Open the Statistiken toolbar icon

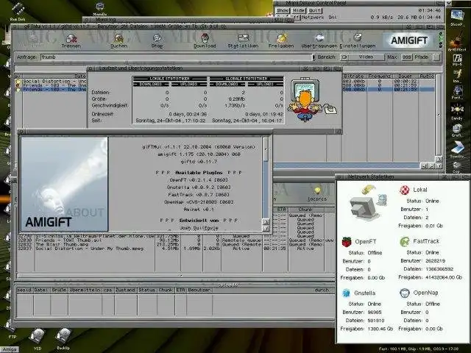click(x=243, y=41)
